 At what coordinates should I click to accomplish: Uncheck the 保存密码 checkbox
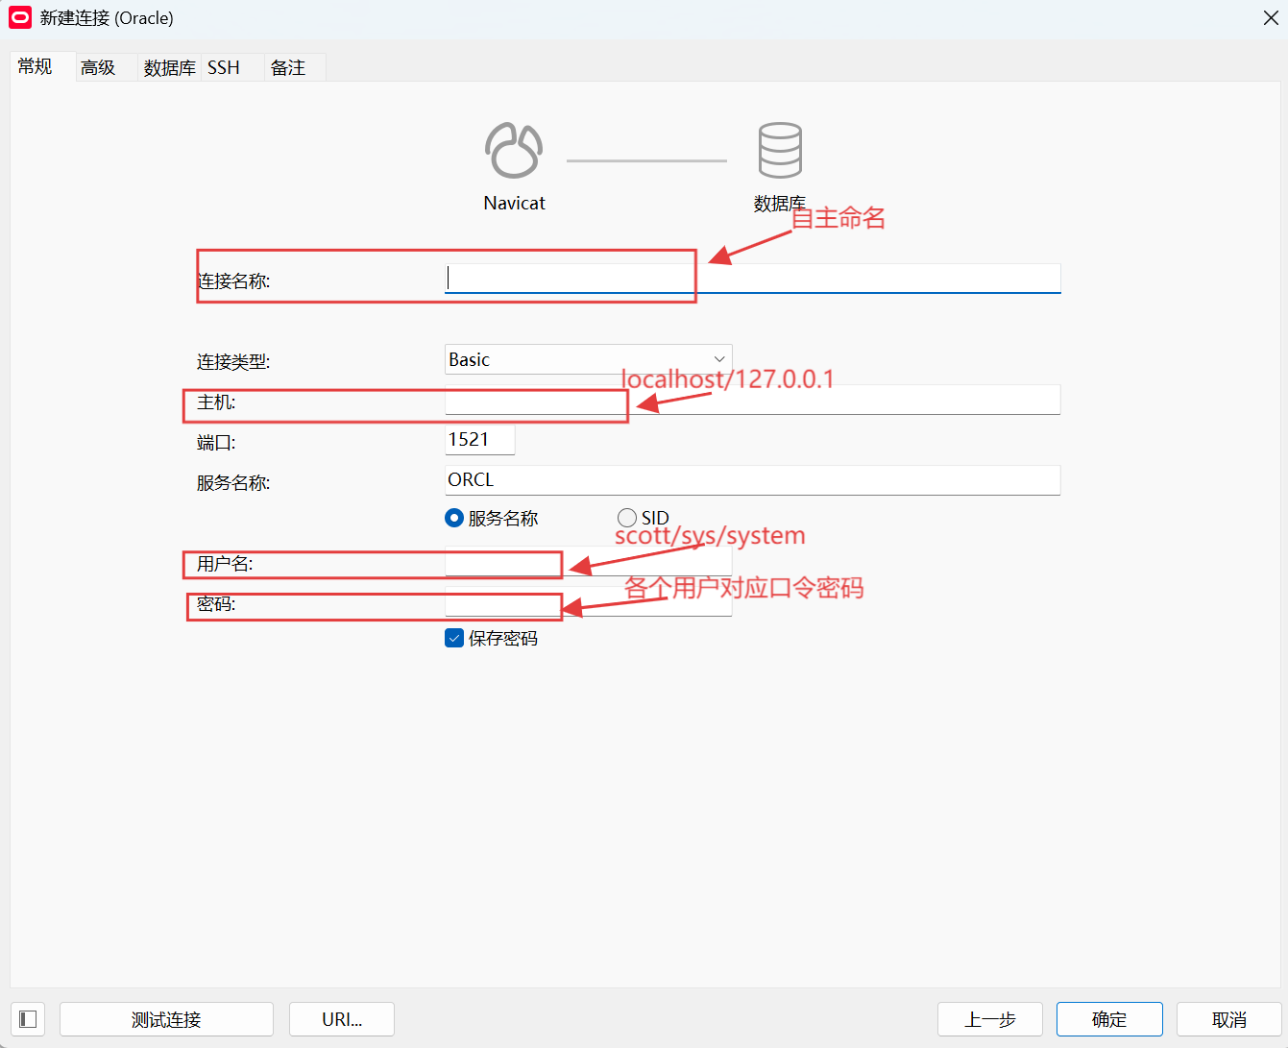click(454, 638)
